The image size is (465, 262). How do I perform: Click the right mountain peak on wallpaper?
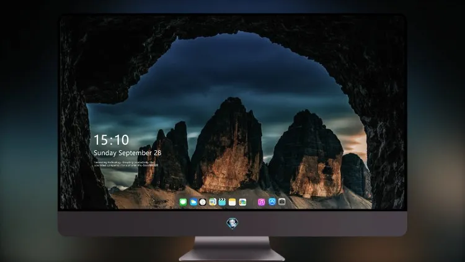click(307, 153)
